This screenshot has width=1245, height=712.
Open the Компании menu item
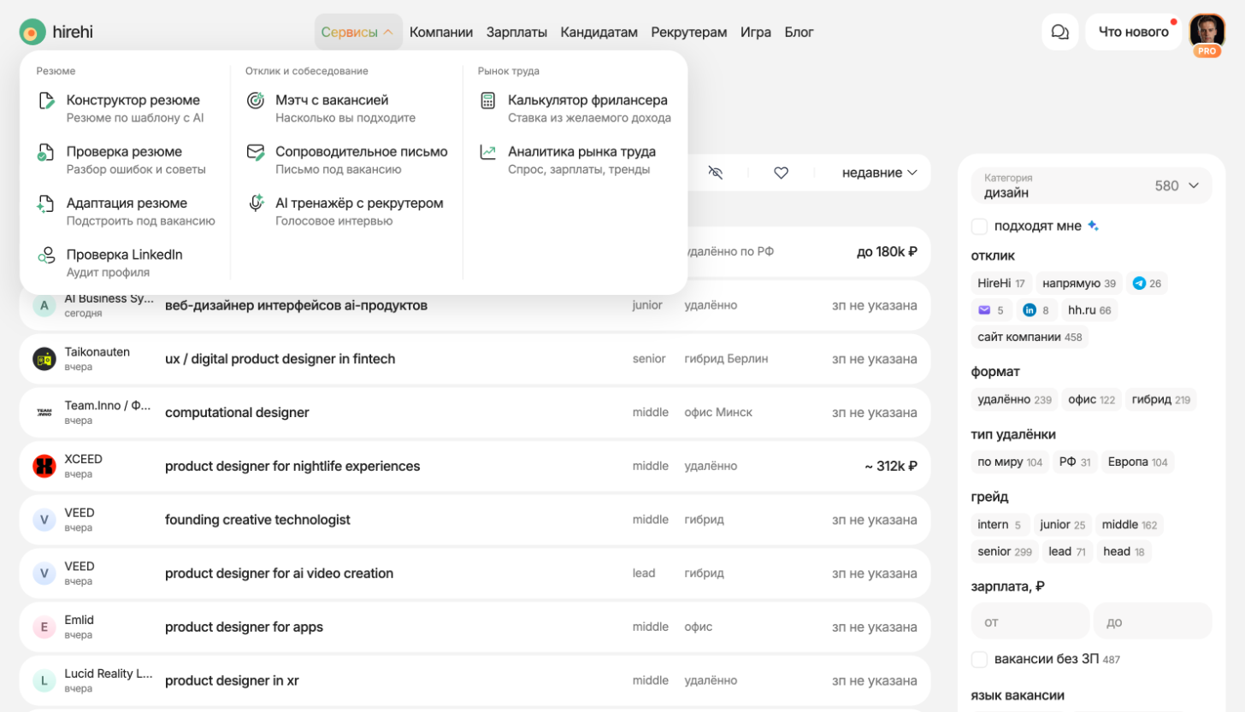441,32
